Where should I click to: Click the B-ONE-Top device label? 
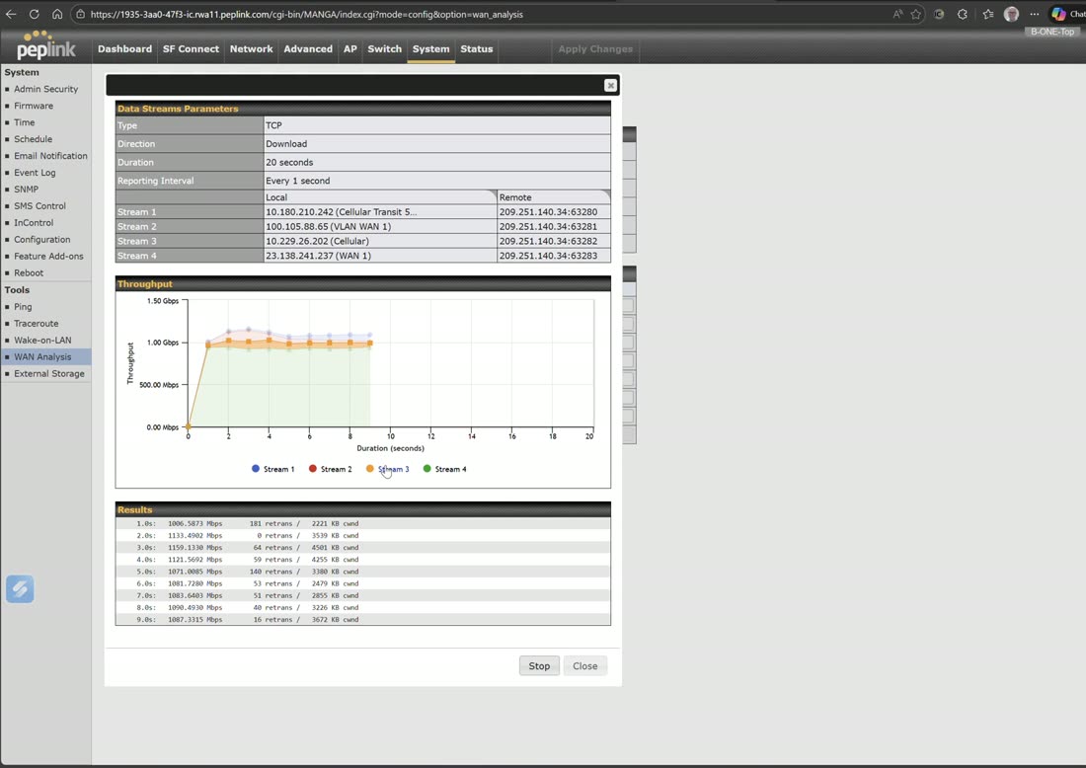tap(1052, 32)
